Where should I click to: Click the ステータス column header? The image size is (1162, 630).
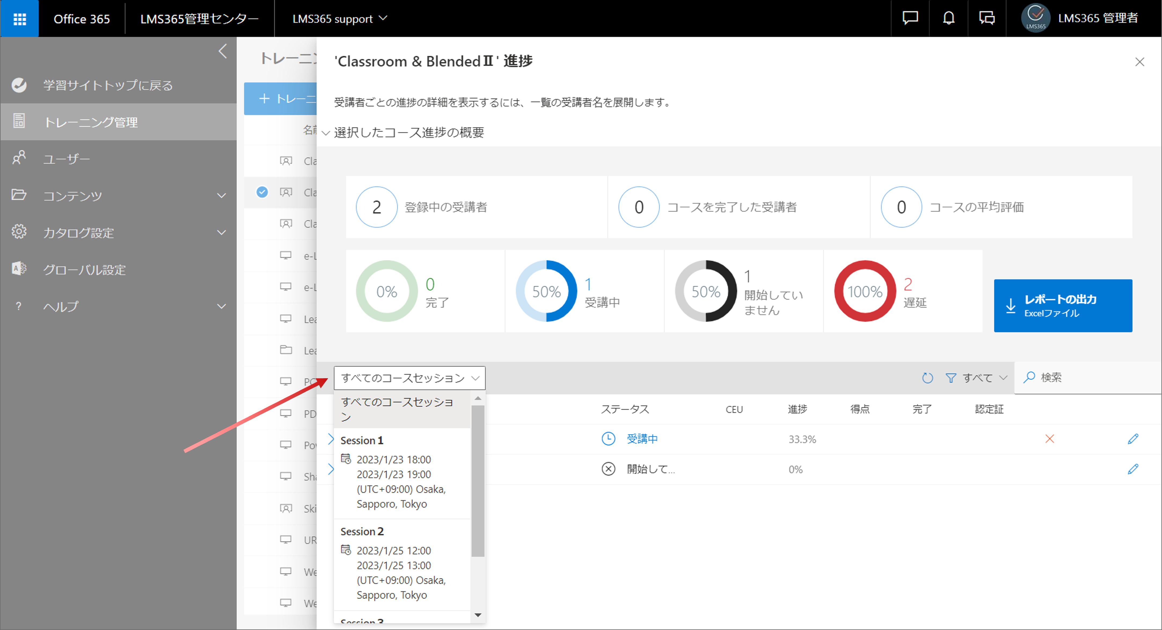(625, 409)
